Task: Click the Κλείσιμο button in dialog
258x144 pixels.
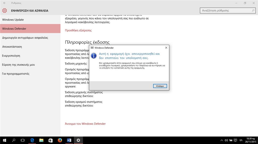Action: pos(160,86)
